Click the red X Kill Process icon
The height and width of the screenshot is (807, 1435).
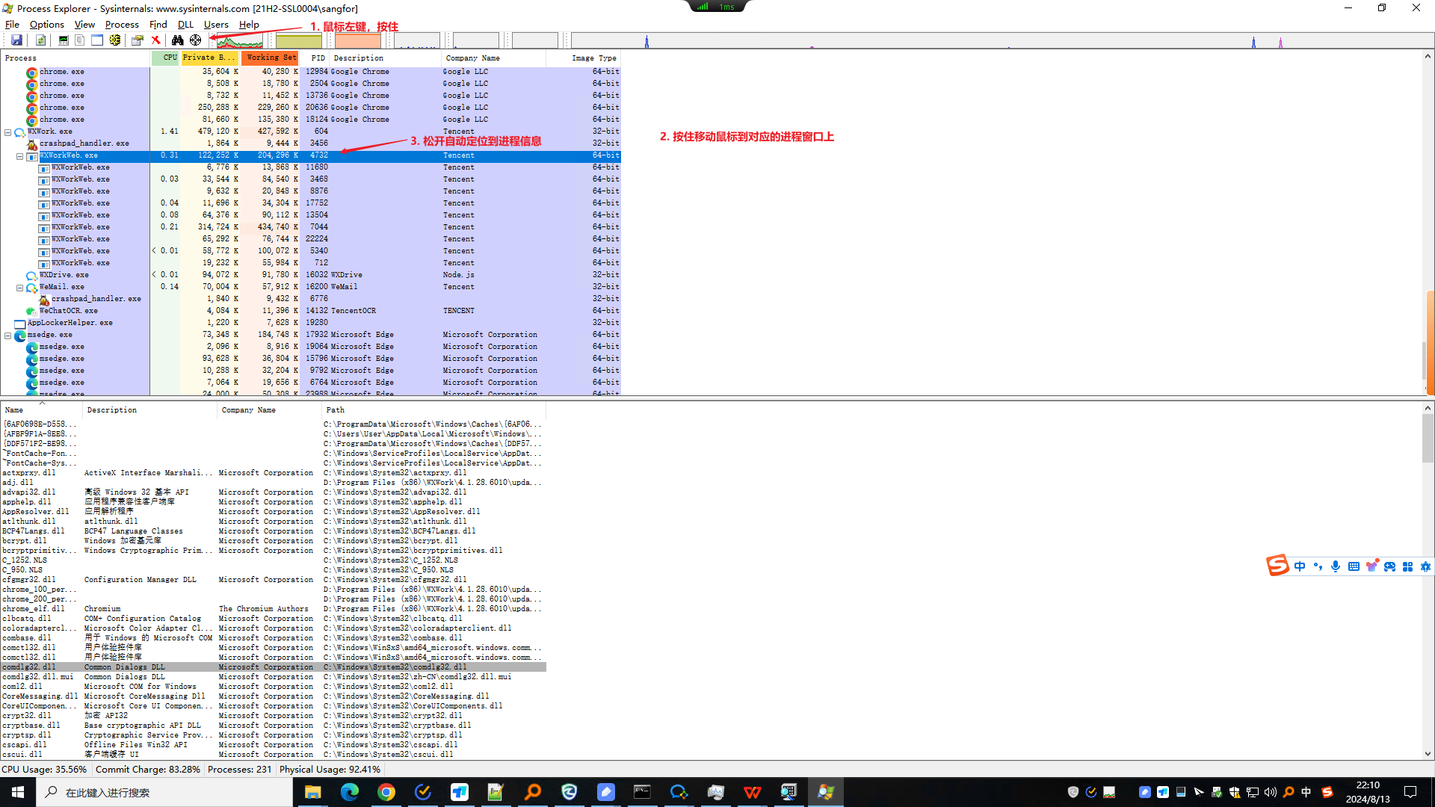155,40
